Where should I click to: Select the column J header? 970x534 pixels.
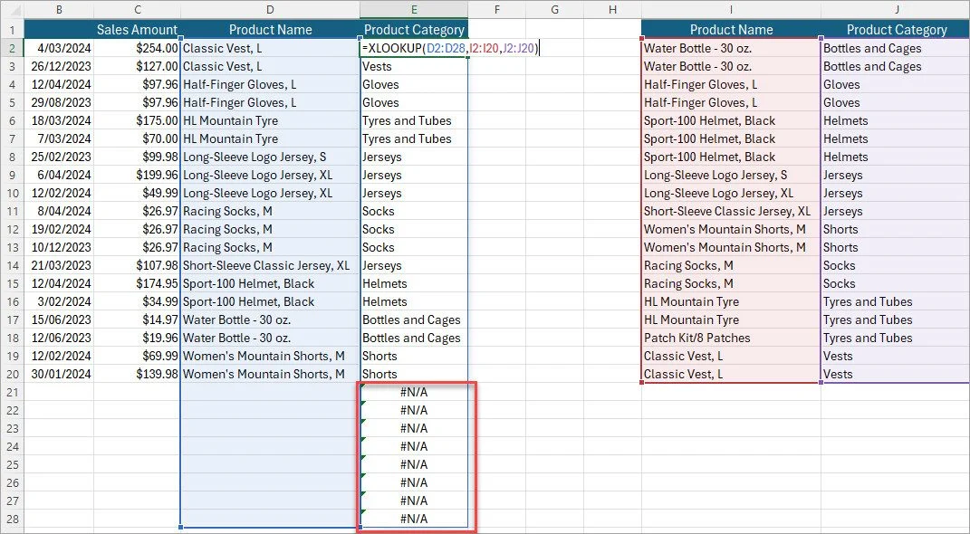point(896,9)
